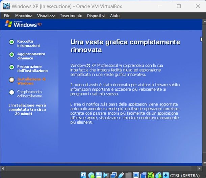Screen dimensions: 206x178
Task: Click the horizontal scrollbar track
Action: click(x=99, y=168)
